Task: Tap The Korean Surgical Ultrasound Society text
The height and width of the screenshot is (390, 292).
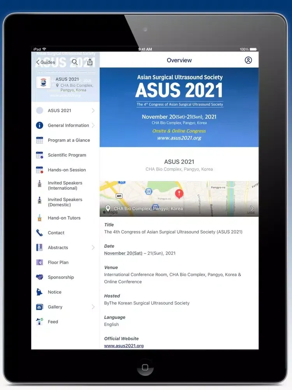Action: 149,303
